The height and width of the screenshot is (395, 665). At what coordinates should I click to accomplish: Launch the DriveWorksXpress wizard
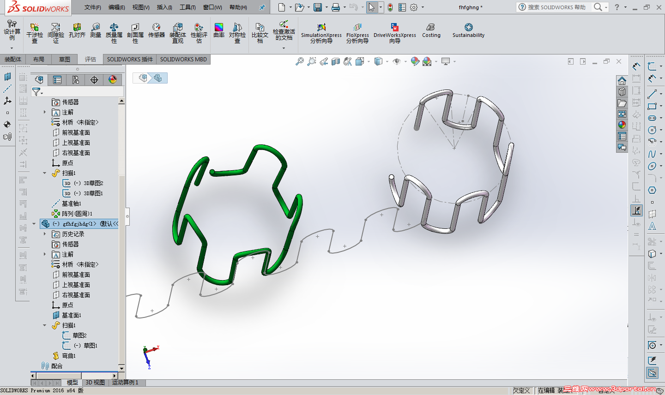pos(395,33)
